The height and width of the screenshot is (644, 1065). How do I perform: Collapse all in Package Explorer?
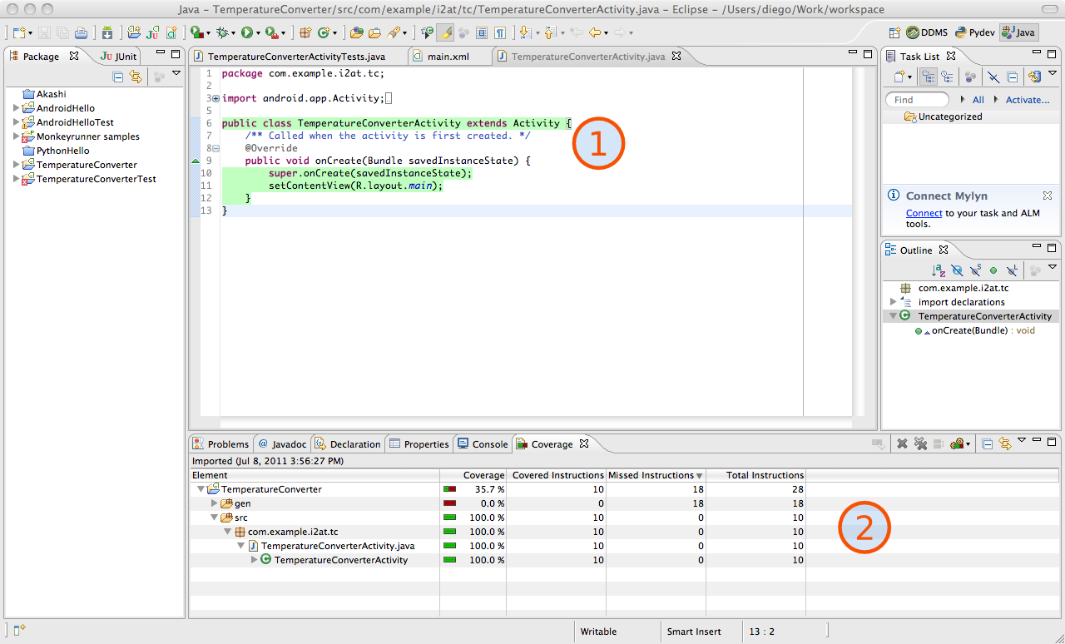pyautogui.click(x=118, y=77)
